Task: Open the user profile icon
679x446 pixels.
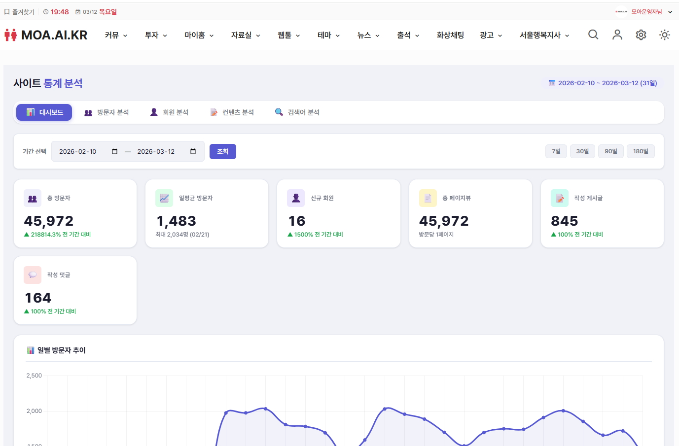Action: 617,34
